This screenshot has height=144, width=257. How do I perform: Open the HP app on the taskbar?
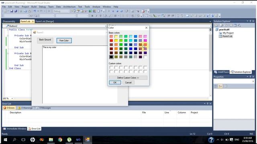click(x=33, y=140)
